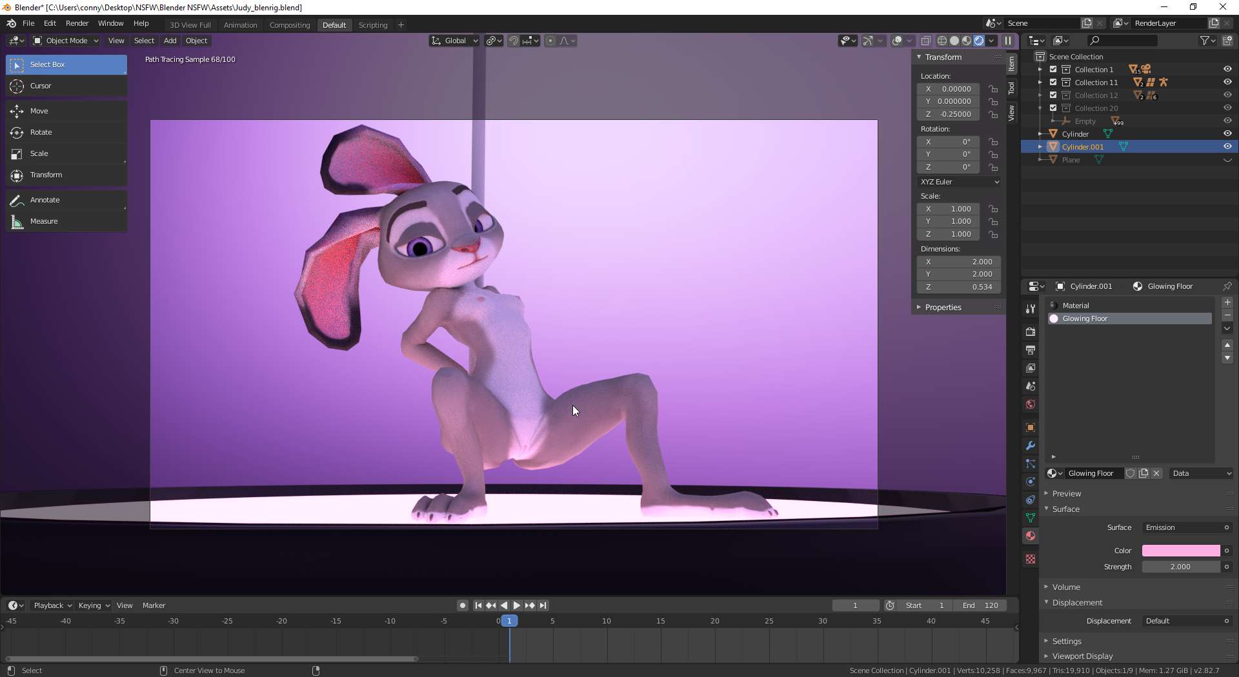Open the Add menu in viewport header

[x=170, y=41]
